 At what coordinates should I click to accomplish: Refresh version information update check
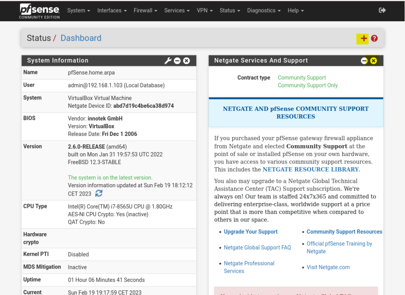pyautogui.click(x=99, y=193)
